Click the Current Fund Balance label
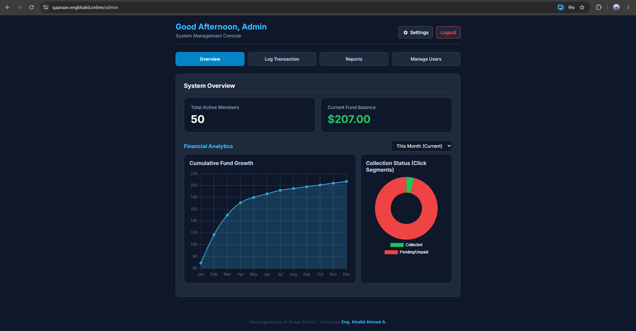 pyautogui.click(x=351, y=107)
